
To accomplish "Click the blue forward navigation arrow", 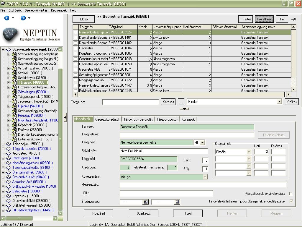I will (x=23, y=18).
